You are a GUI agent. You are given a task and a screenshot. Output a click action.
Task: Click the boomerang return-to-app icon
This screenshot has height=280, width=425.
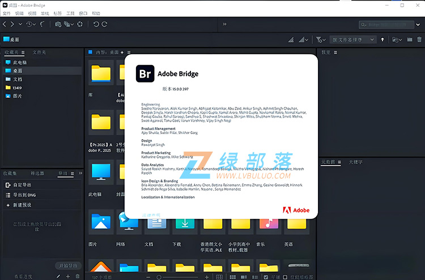42,24
